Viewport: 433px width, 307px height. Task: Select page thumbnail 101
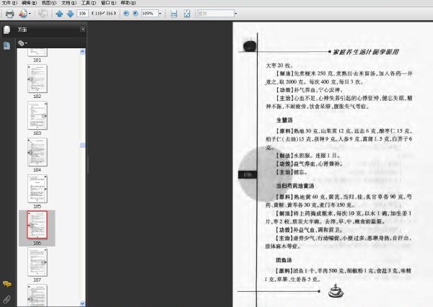coord(38,53)
